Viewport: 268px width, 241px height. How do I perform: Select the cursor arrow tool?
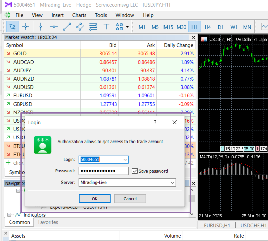[x=12, y=27]
